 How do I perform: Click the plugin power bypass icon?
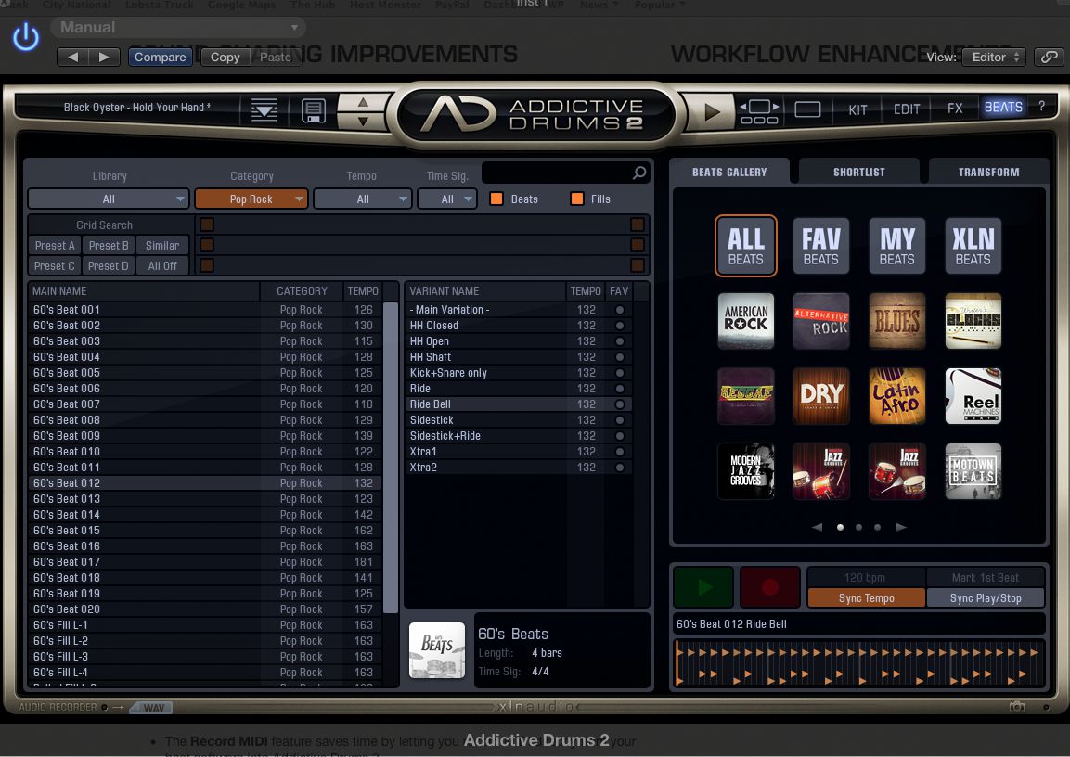point(26,37)
